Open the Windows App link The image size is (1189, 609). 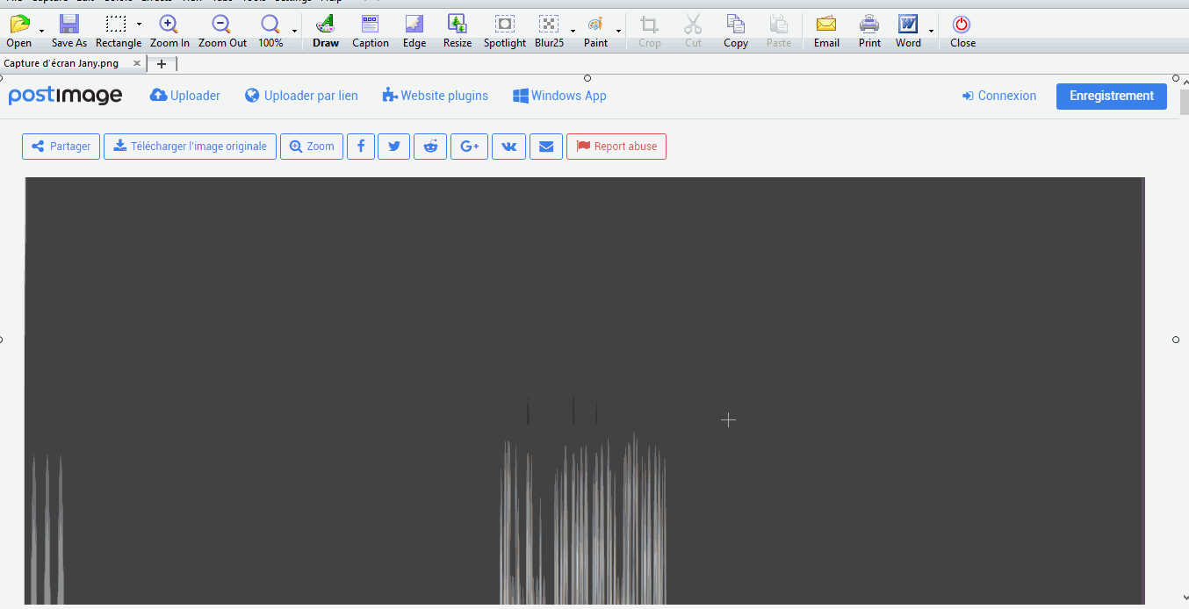coord(559,96)
